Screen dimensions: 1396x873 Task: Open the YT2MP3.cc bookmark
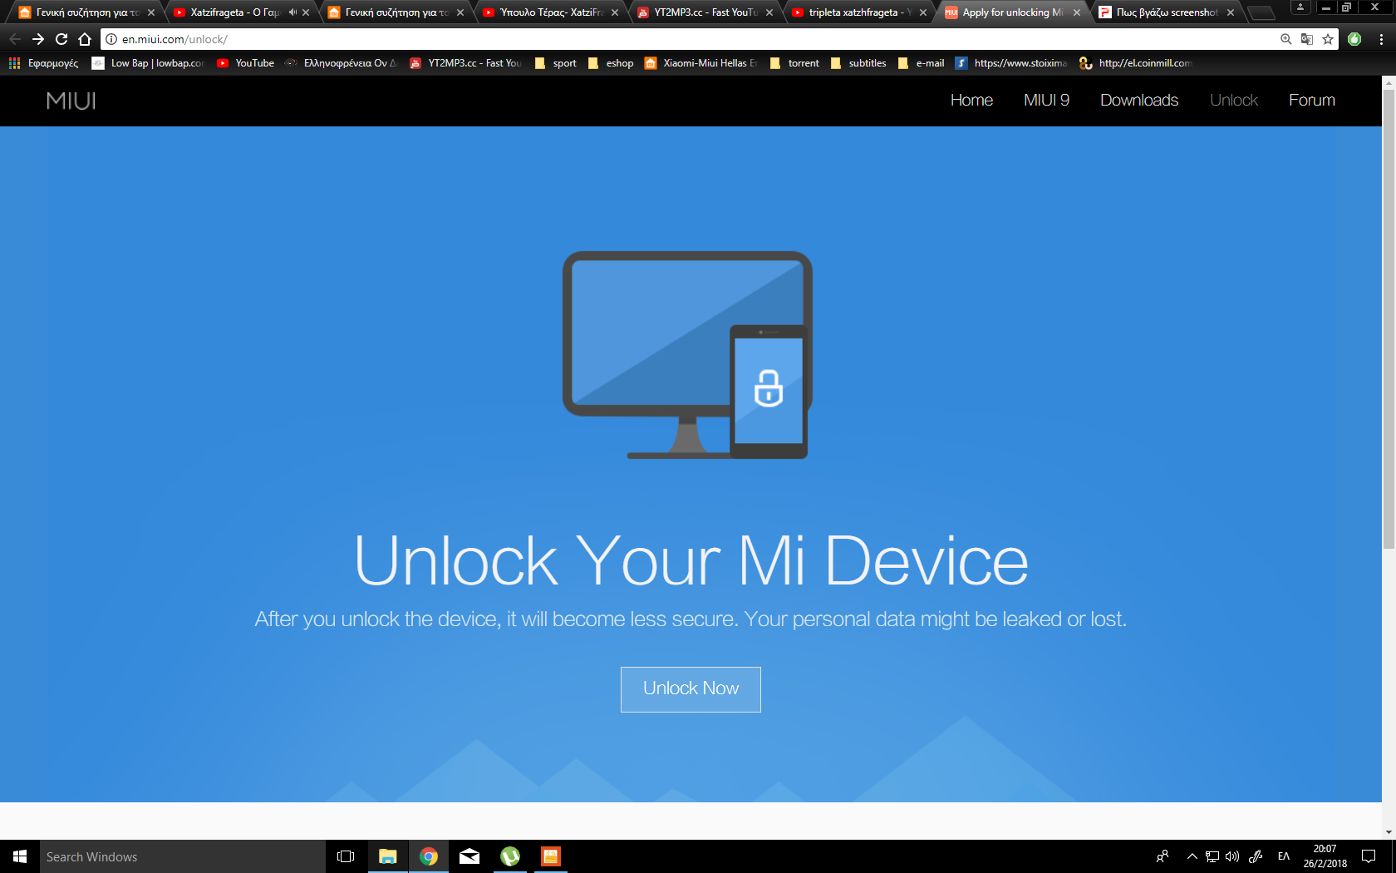[465, 63]
